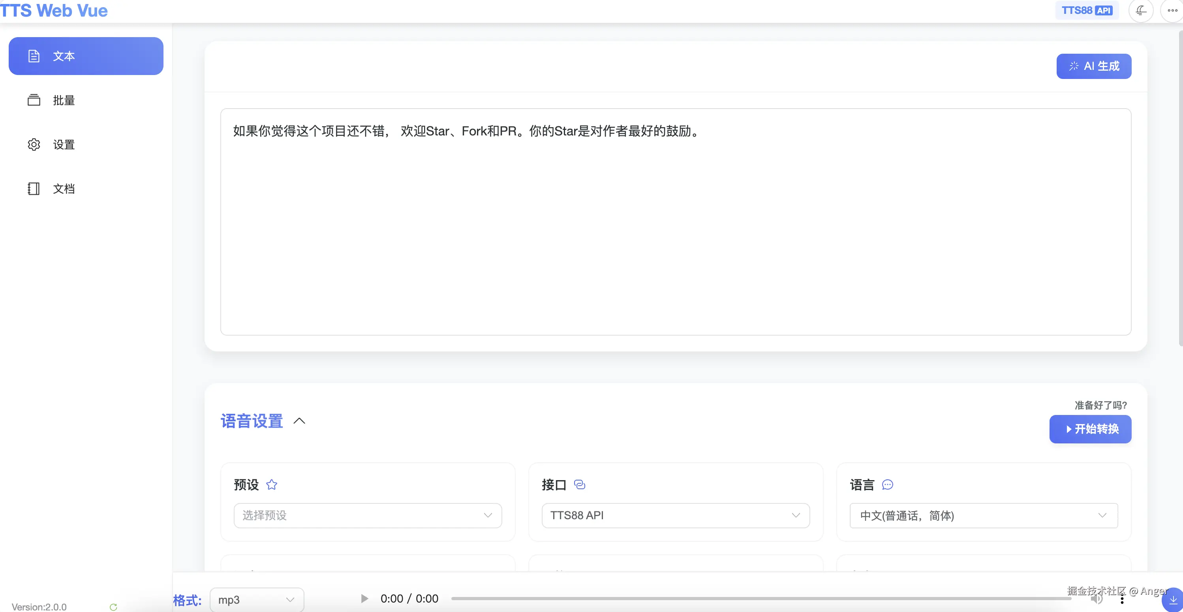Open the TTS88 API interface dropdown

coord(675,516)
